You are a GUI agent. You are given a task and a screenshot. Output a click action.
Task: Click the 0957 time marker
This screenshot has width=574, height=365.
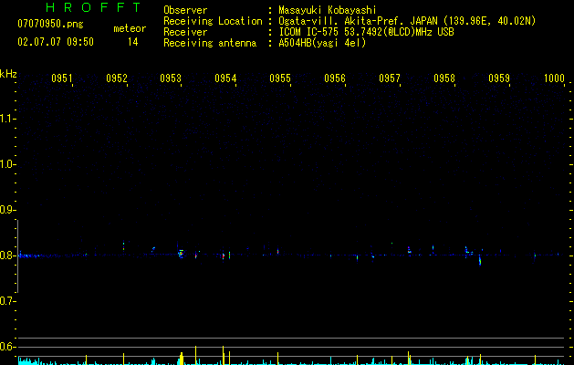tap(390, 78)
